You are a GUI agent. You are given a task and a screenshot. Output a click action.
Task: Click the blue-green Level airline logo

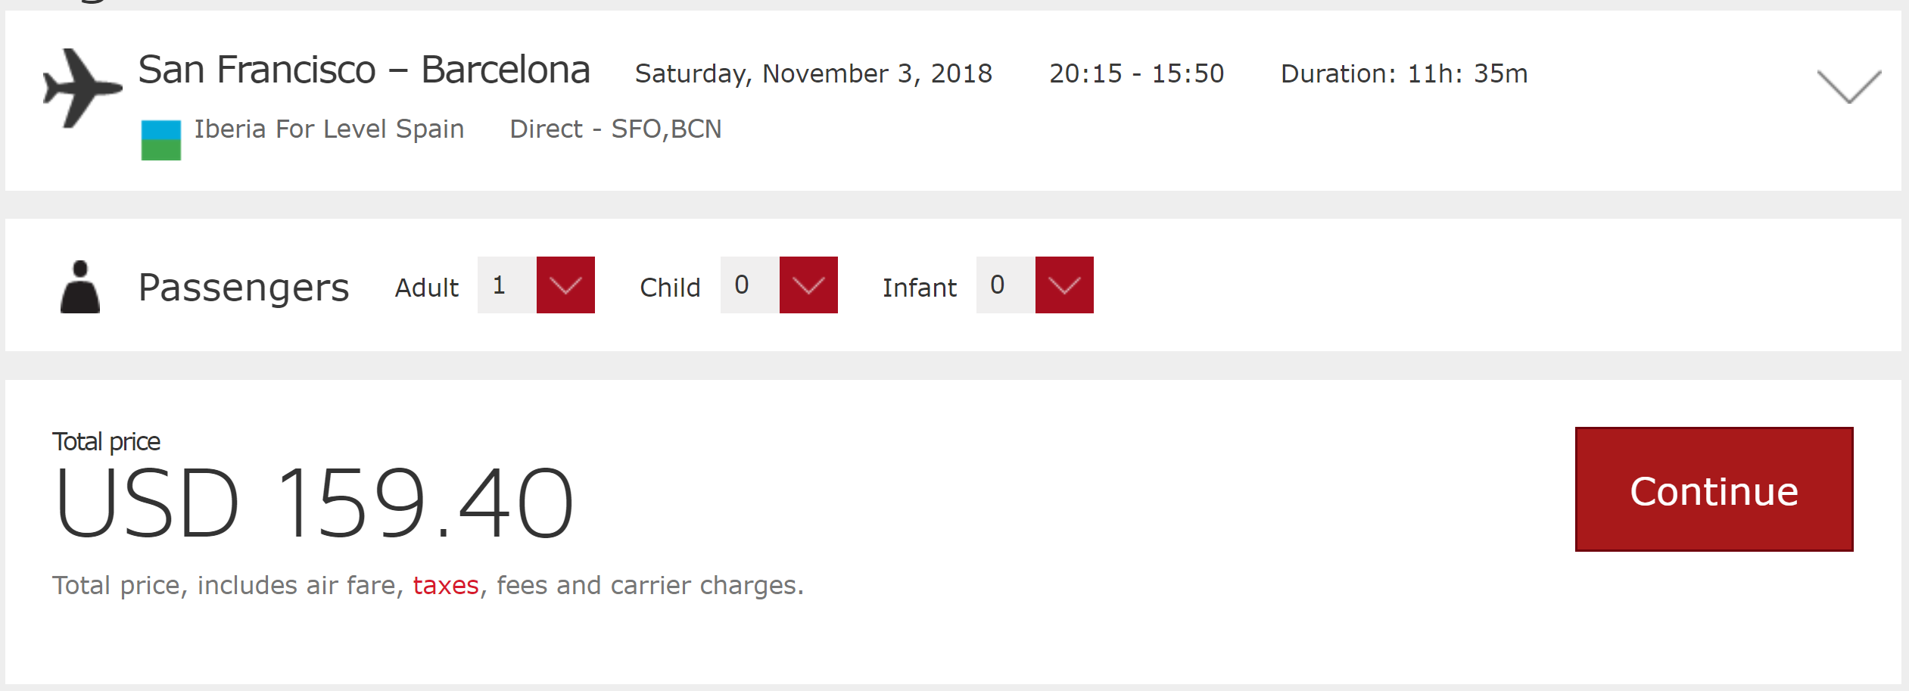coord(160,140)
